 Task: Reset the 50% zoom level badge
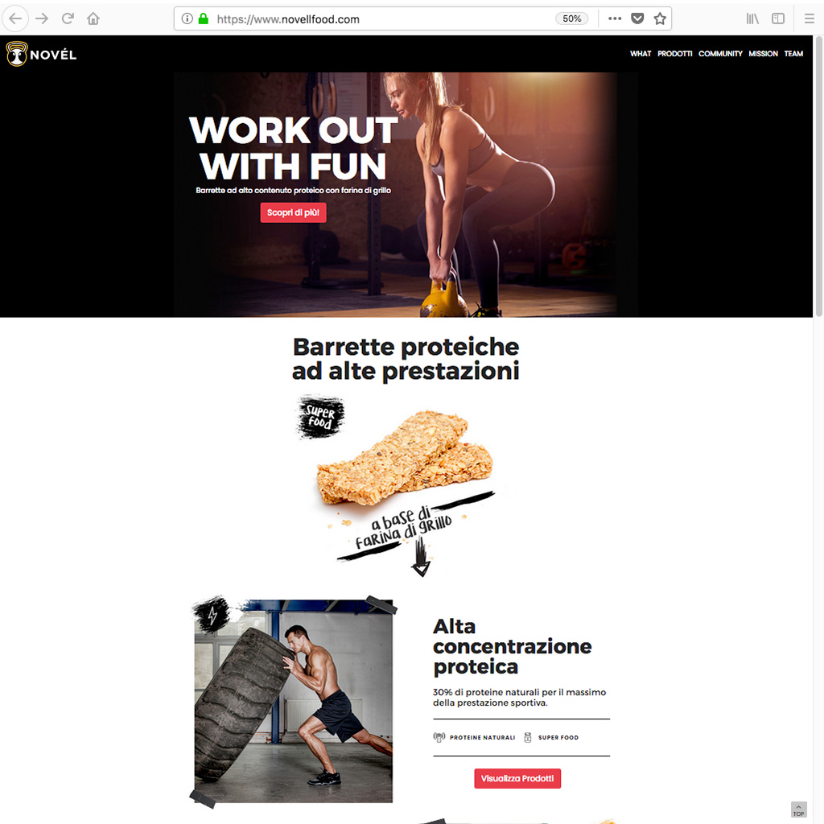(572, 19)
